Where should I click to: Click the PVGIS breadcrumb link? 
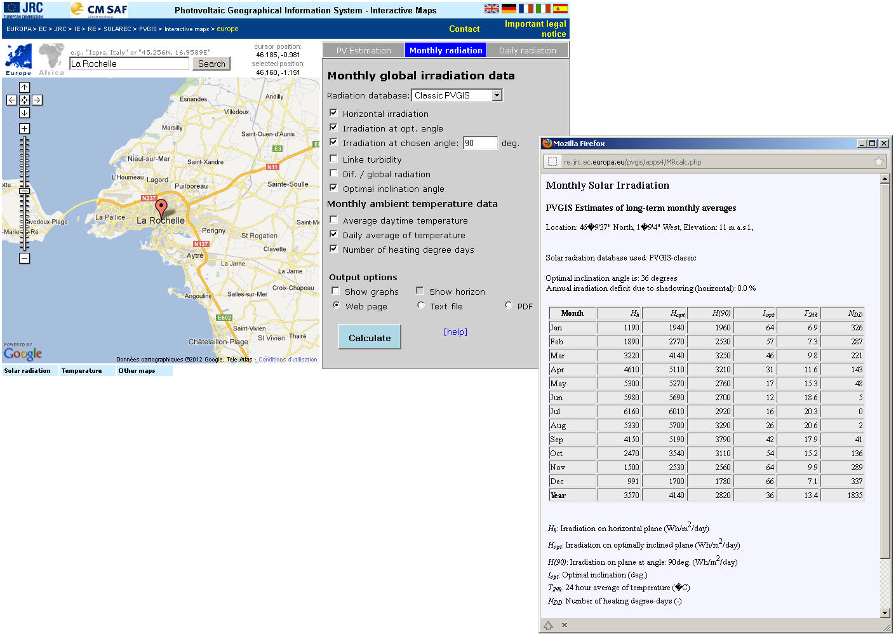pyautogui.click(x=148, y=29)
